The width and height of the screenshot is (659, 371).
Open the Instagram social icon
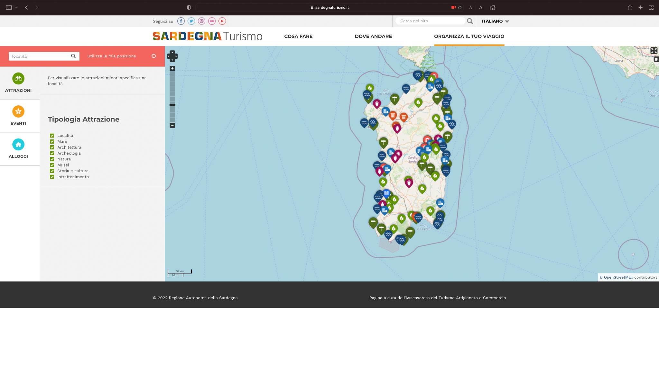point(201,21)
